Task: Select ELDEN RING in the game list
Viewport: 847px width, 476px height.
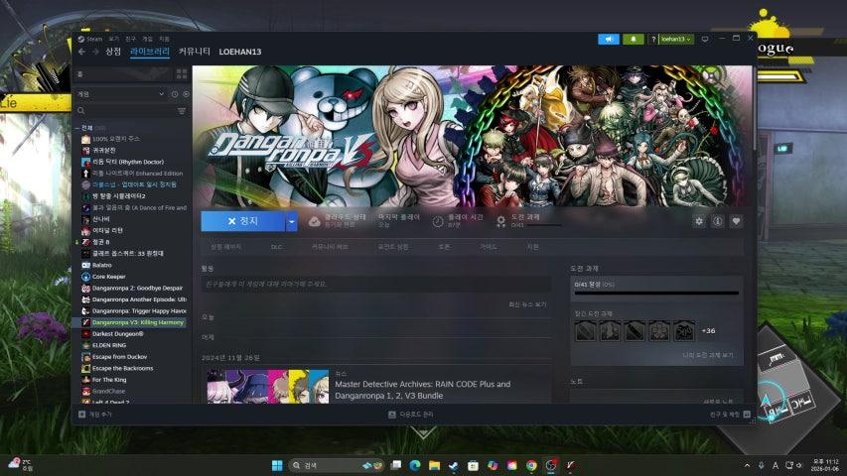Action: tap(109, 345)
